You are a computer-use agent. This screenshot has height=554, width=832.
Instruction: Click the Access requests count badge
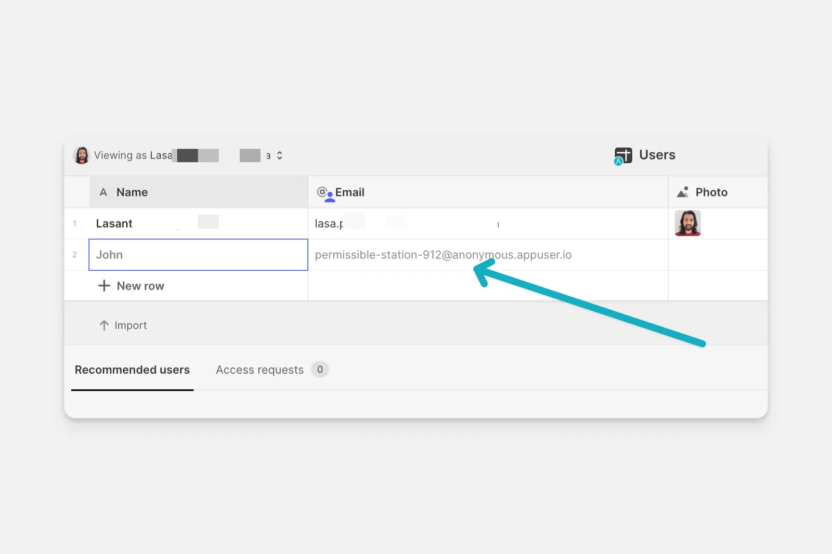coord(320,370)
